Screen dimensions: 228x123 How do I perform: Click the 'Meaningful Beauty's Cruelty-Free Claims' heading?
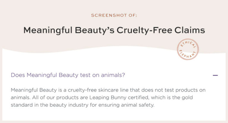coord(114,30)
